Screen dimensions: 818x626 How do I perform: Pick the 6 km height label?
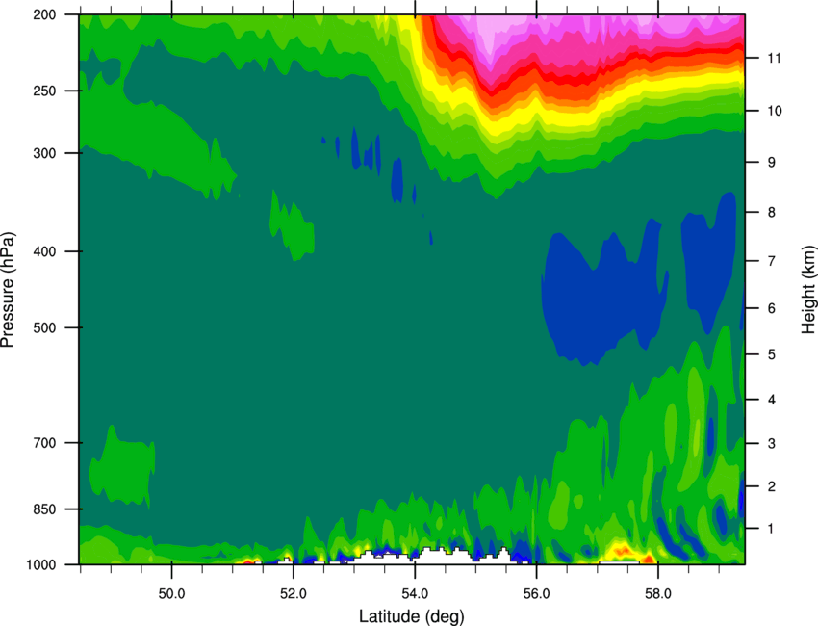pyautogui.click(x=771, y=308)
